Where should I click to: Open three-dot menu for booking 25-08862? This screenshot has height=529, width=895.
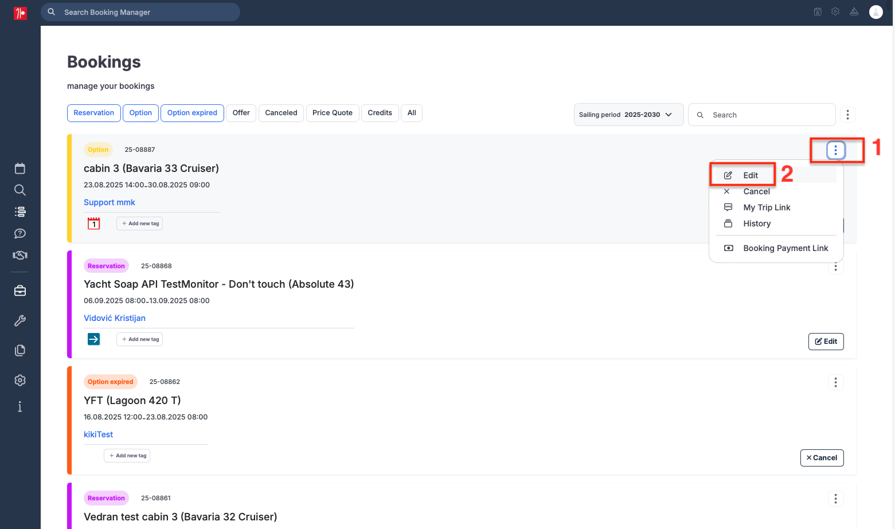click(x=835, y=382)
